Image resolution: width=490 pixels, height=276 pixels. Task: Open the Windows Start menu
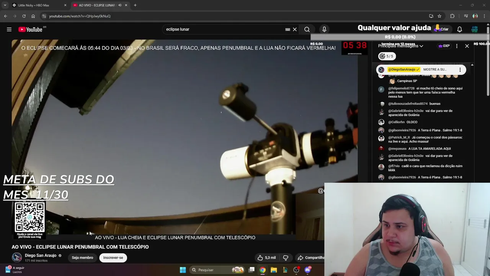(x=183, y=270)
